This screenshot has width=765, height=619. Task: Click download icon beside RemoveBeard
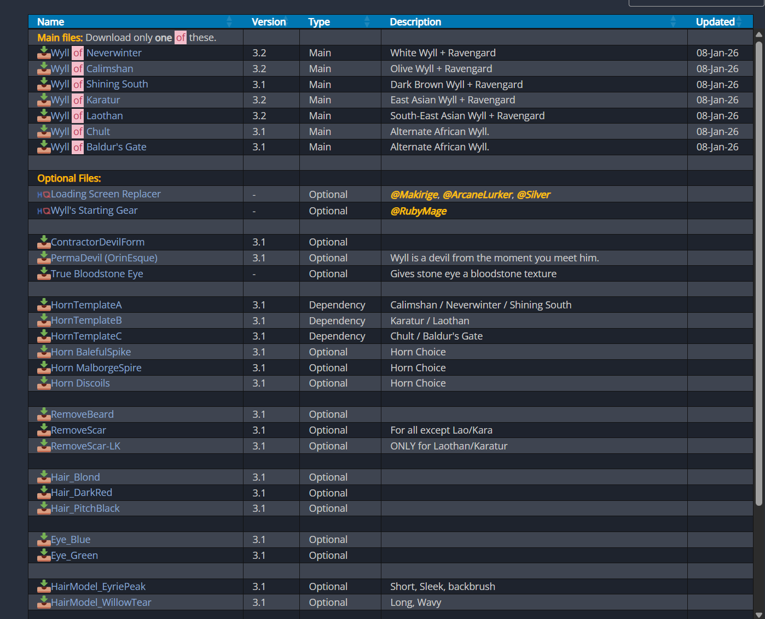[x=44, y=414]
